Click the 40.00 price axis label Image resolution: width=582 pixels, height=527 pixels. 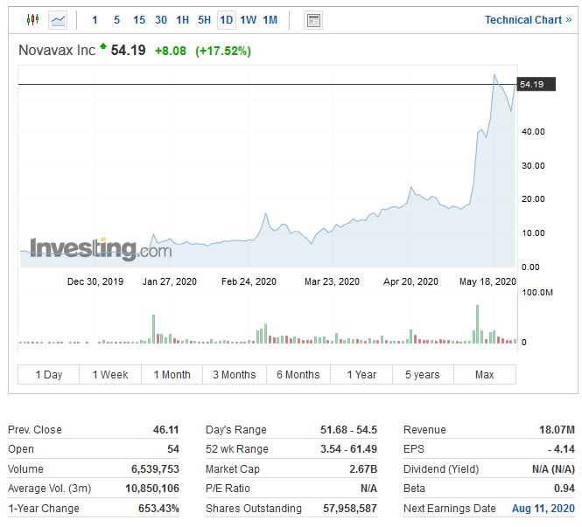click(533, 132)
